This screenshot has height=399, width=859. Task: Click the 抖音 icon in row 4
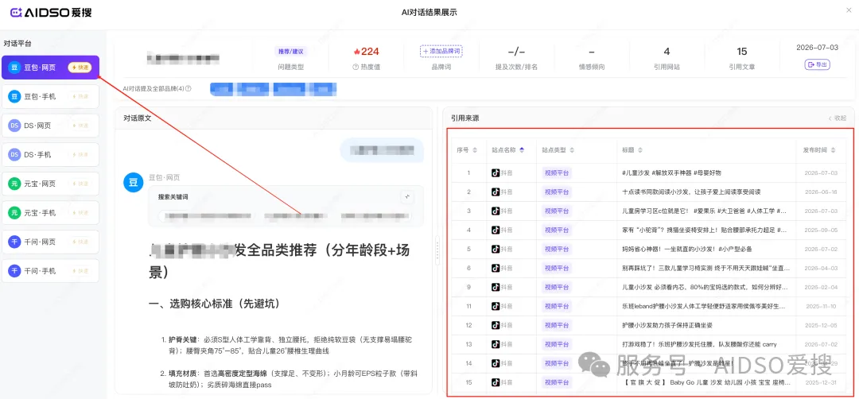[496, 230]
